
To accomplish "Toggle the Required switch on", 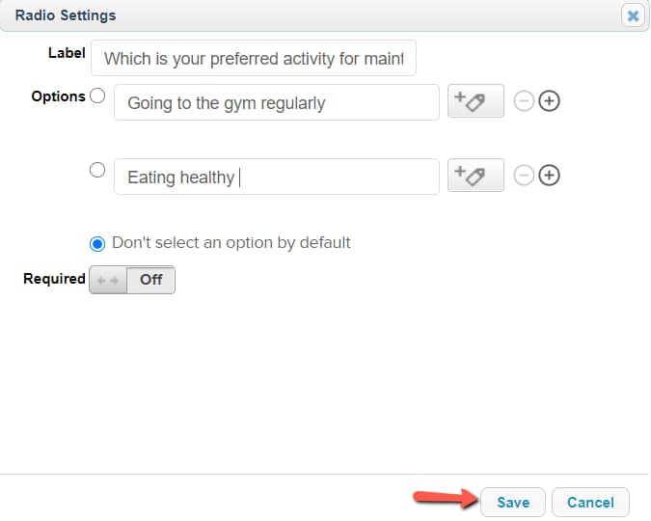I will [132, 280].
